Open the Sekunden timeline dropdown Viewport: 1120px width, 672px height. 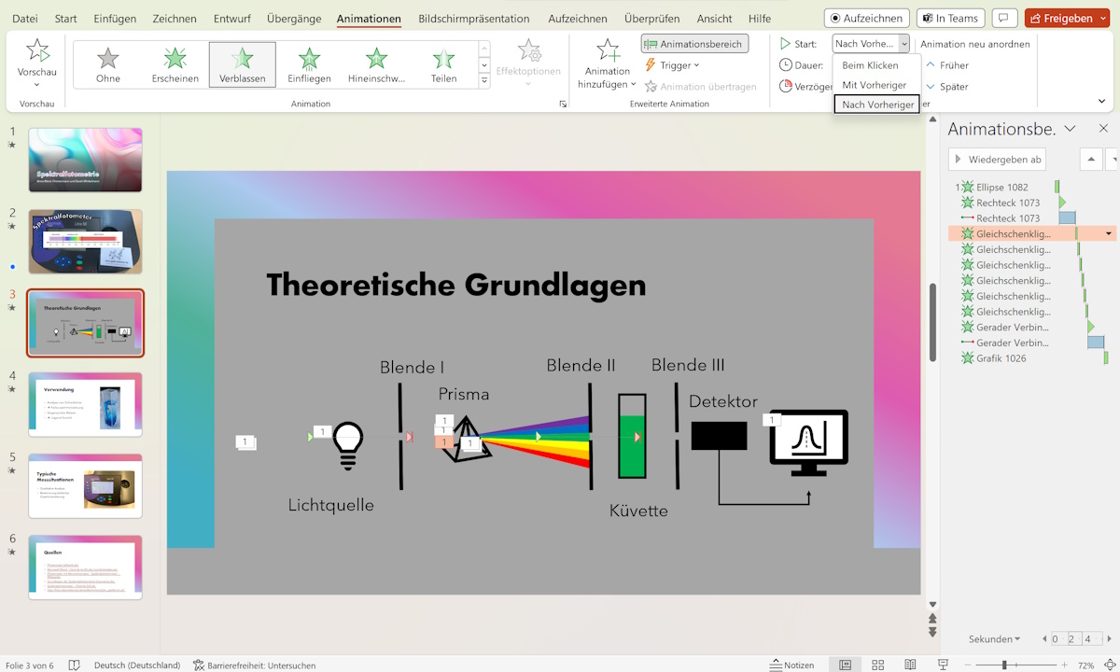[x=992, y=638]
